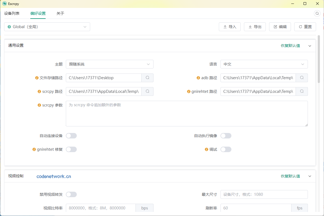The height and width of the screenshot is (216, 324).
Task: Open the 关于 tab
Action: pyautogui.click(x=60, y=13)
